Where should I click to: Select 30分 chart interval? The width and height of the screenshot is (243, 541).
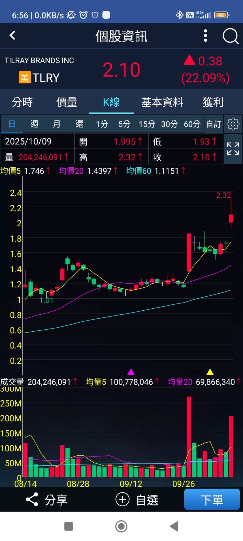tap(169, 124)
